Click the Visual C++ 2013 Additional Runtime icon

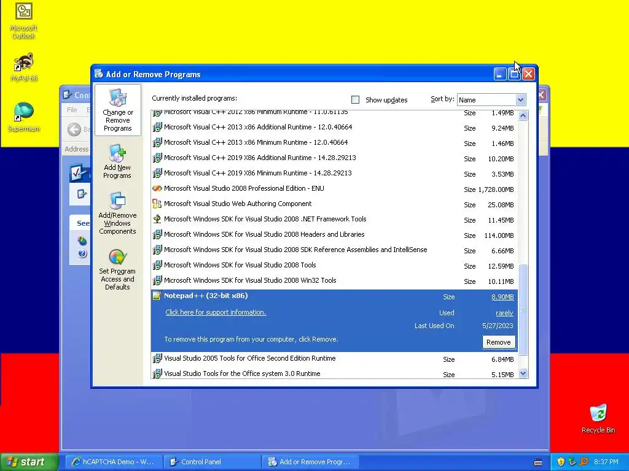point(157,128)
